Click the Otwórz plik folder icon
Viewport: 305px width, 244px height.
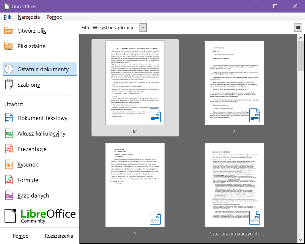pos(9,31)
